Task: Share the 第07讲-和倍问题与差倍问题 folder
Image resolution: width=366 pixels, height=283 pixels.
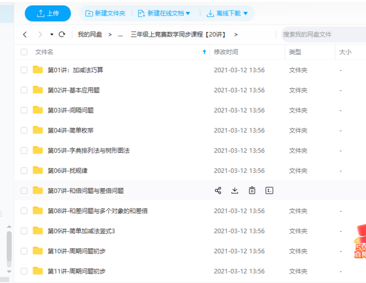Action: click(218, 190)
